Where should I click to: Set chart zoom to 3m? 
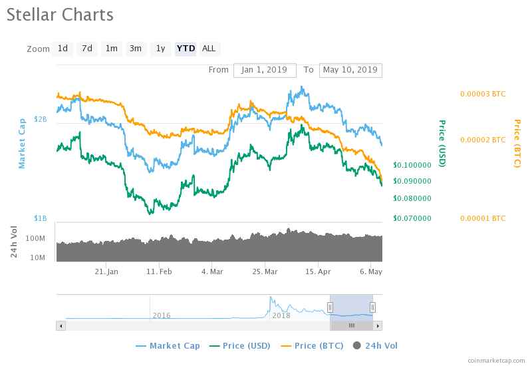[x=136, y=49]
